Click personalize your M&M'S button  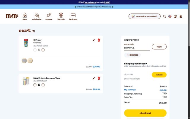[x=145, y=16]
